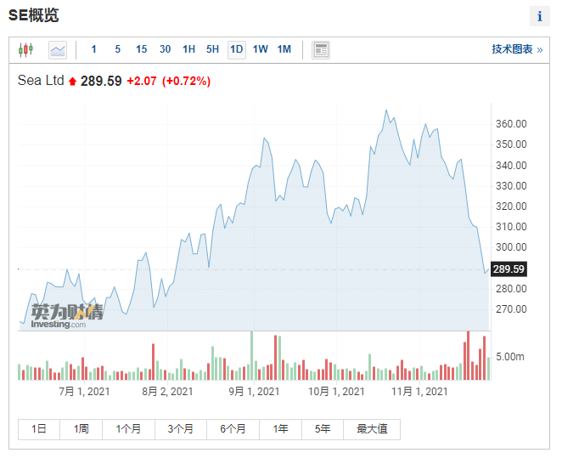Screen dimensions: 562x464
Task: Set range to 1日
Action: (39, 429)
